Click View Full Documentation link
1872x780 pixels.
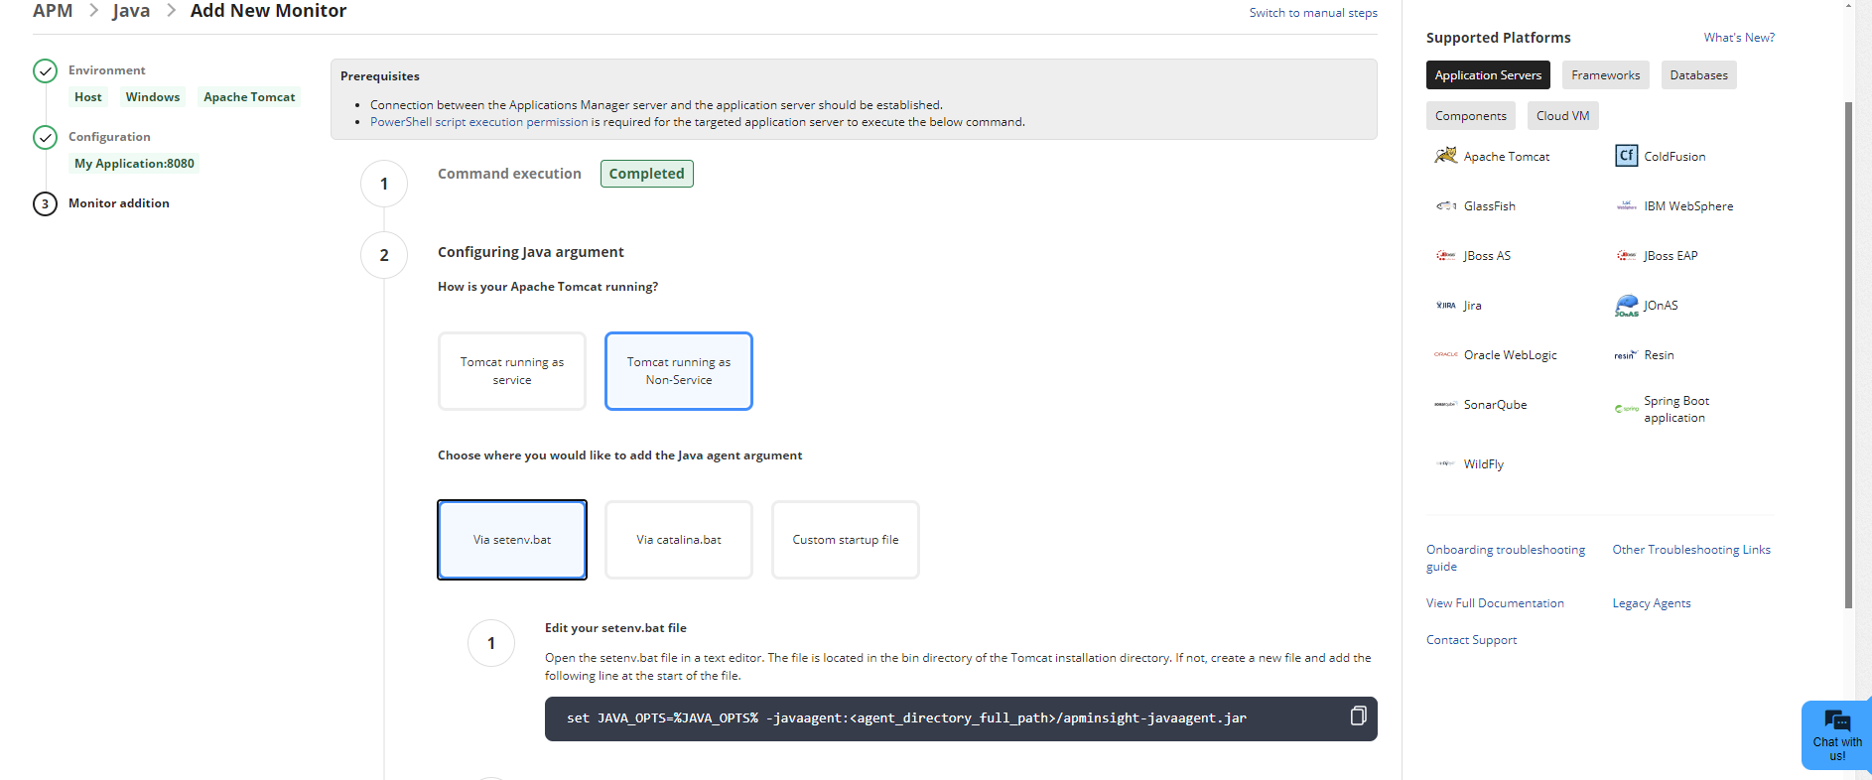pos(1495,603)
